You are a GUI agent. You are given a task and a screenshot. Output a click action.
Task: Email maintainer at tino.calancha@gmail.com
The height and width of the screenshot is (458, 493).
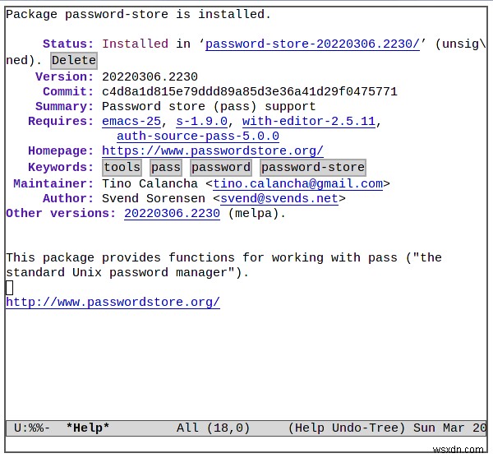[x=297, y=183]
